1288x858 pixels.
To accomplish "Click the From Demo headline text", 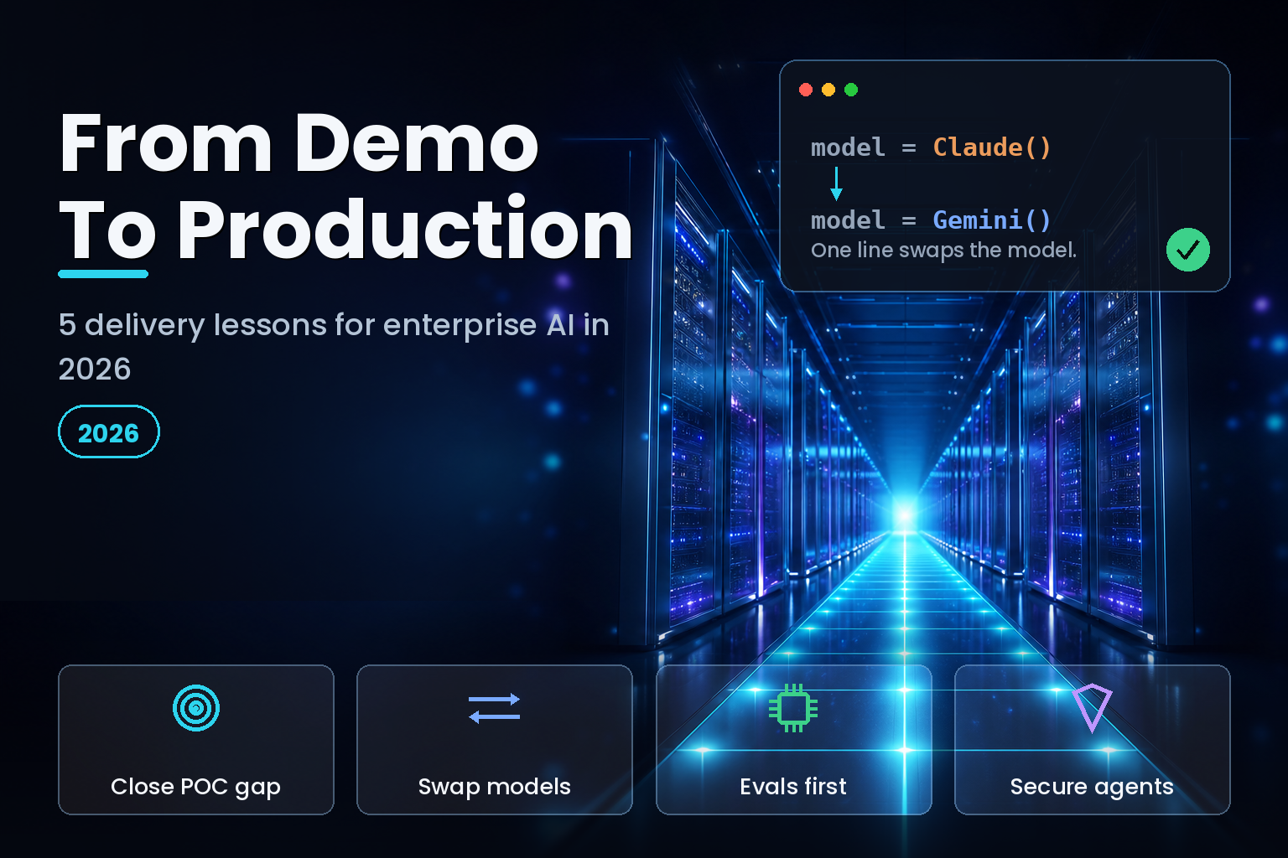I will click(x=299, y=143).
